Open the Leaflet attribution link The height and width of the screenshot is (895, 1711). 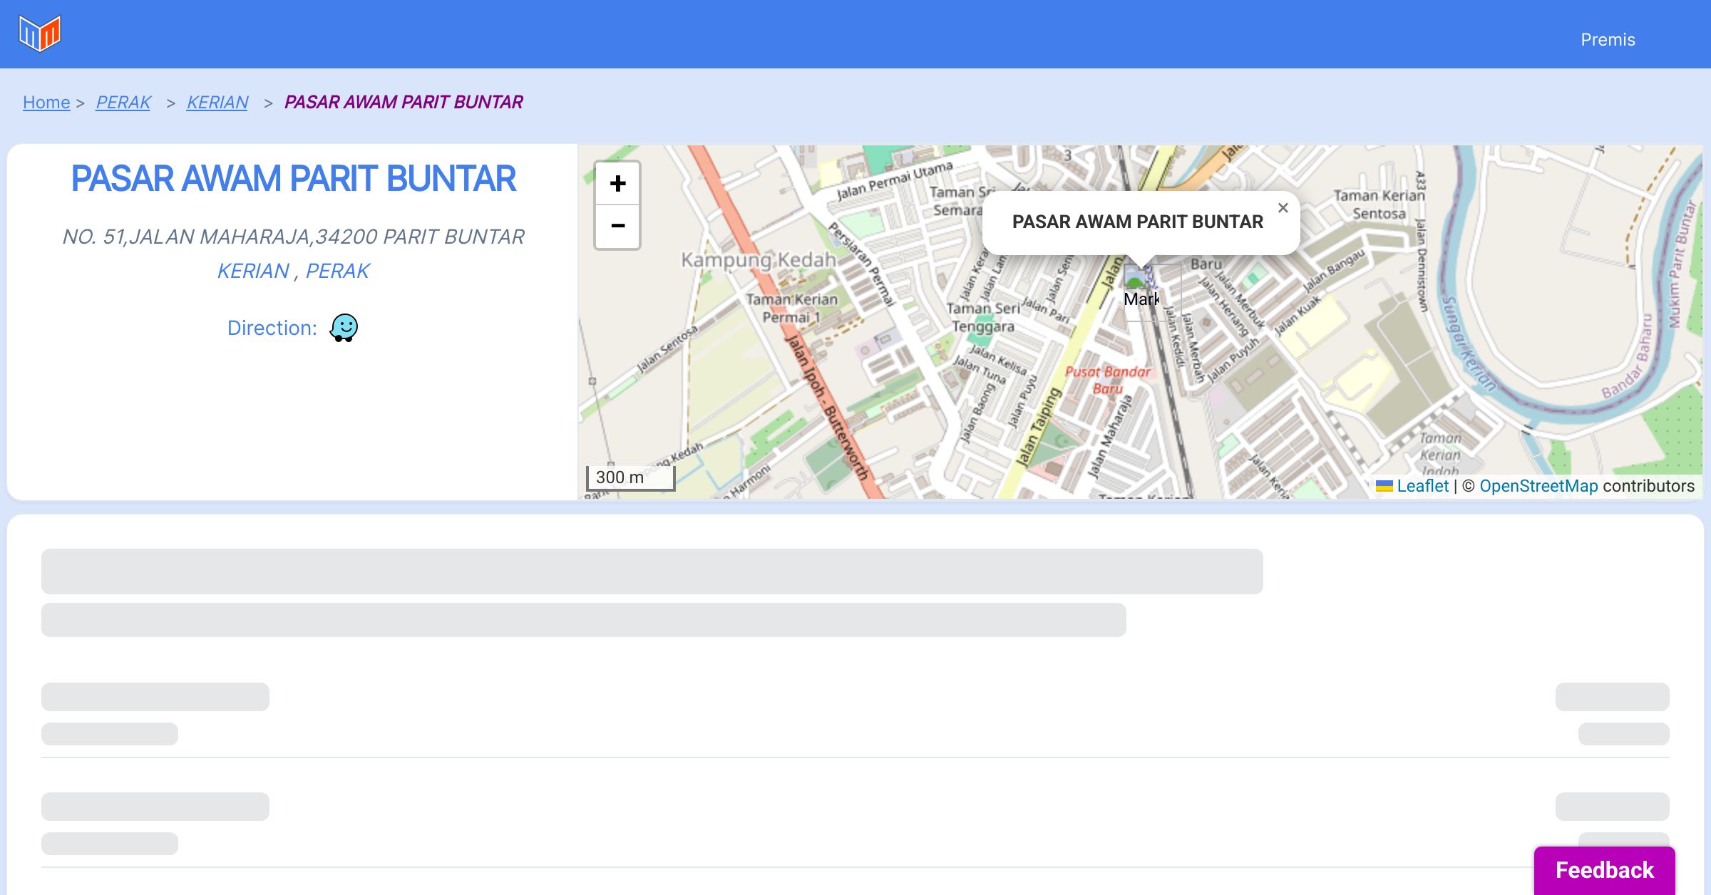pyautogui.click(x=1422, y=486)
